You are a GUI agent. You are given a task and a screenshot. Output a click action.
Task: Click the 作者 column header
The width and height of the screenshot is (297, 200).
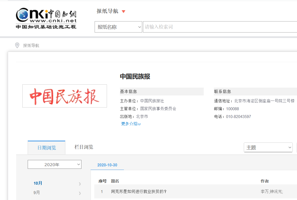pyautogui.click(x=264, y=181)
